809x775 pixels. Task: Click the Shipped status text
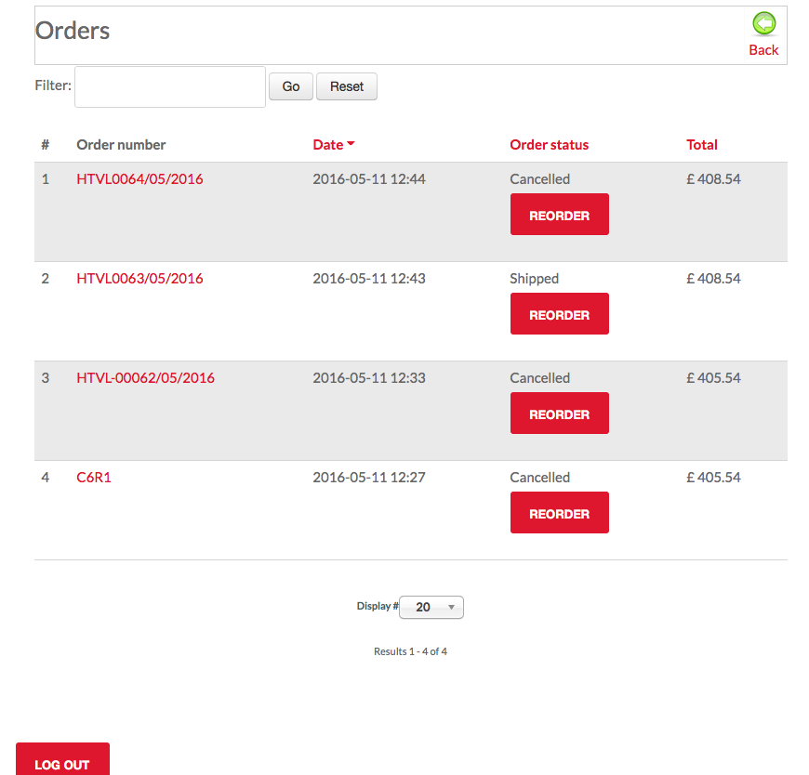[534, 279]
